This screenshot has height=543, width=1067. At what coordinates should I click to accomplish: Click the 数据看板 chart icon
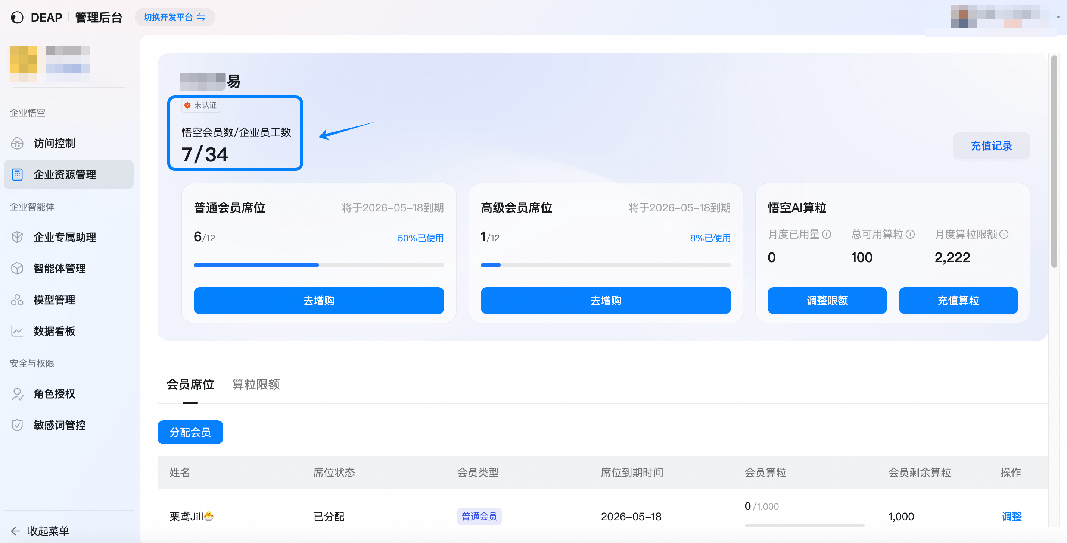(17, 331)
